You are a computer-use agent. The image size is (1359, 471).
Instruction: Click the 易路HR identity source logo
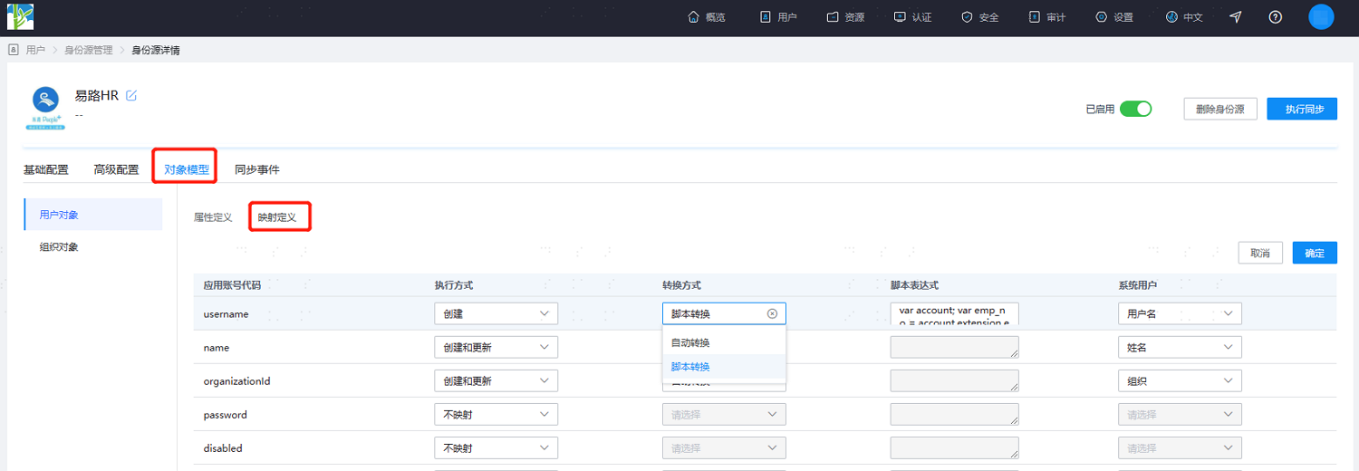[x=45, y=109]
